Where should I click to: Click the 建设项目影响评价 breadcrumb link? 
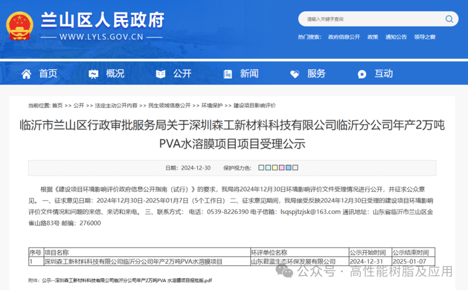click(255, 106)
